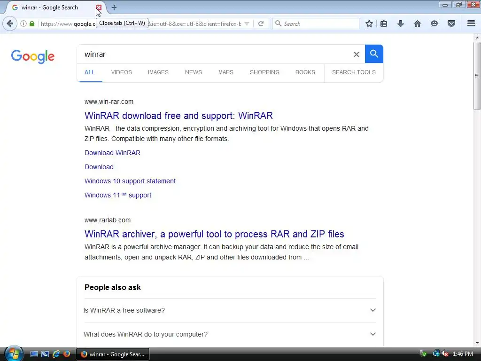The image size is (481, 361).
Task: Click the address bar URL text
Action: point(141,24)
